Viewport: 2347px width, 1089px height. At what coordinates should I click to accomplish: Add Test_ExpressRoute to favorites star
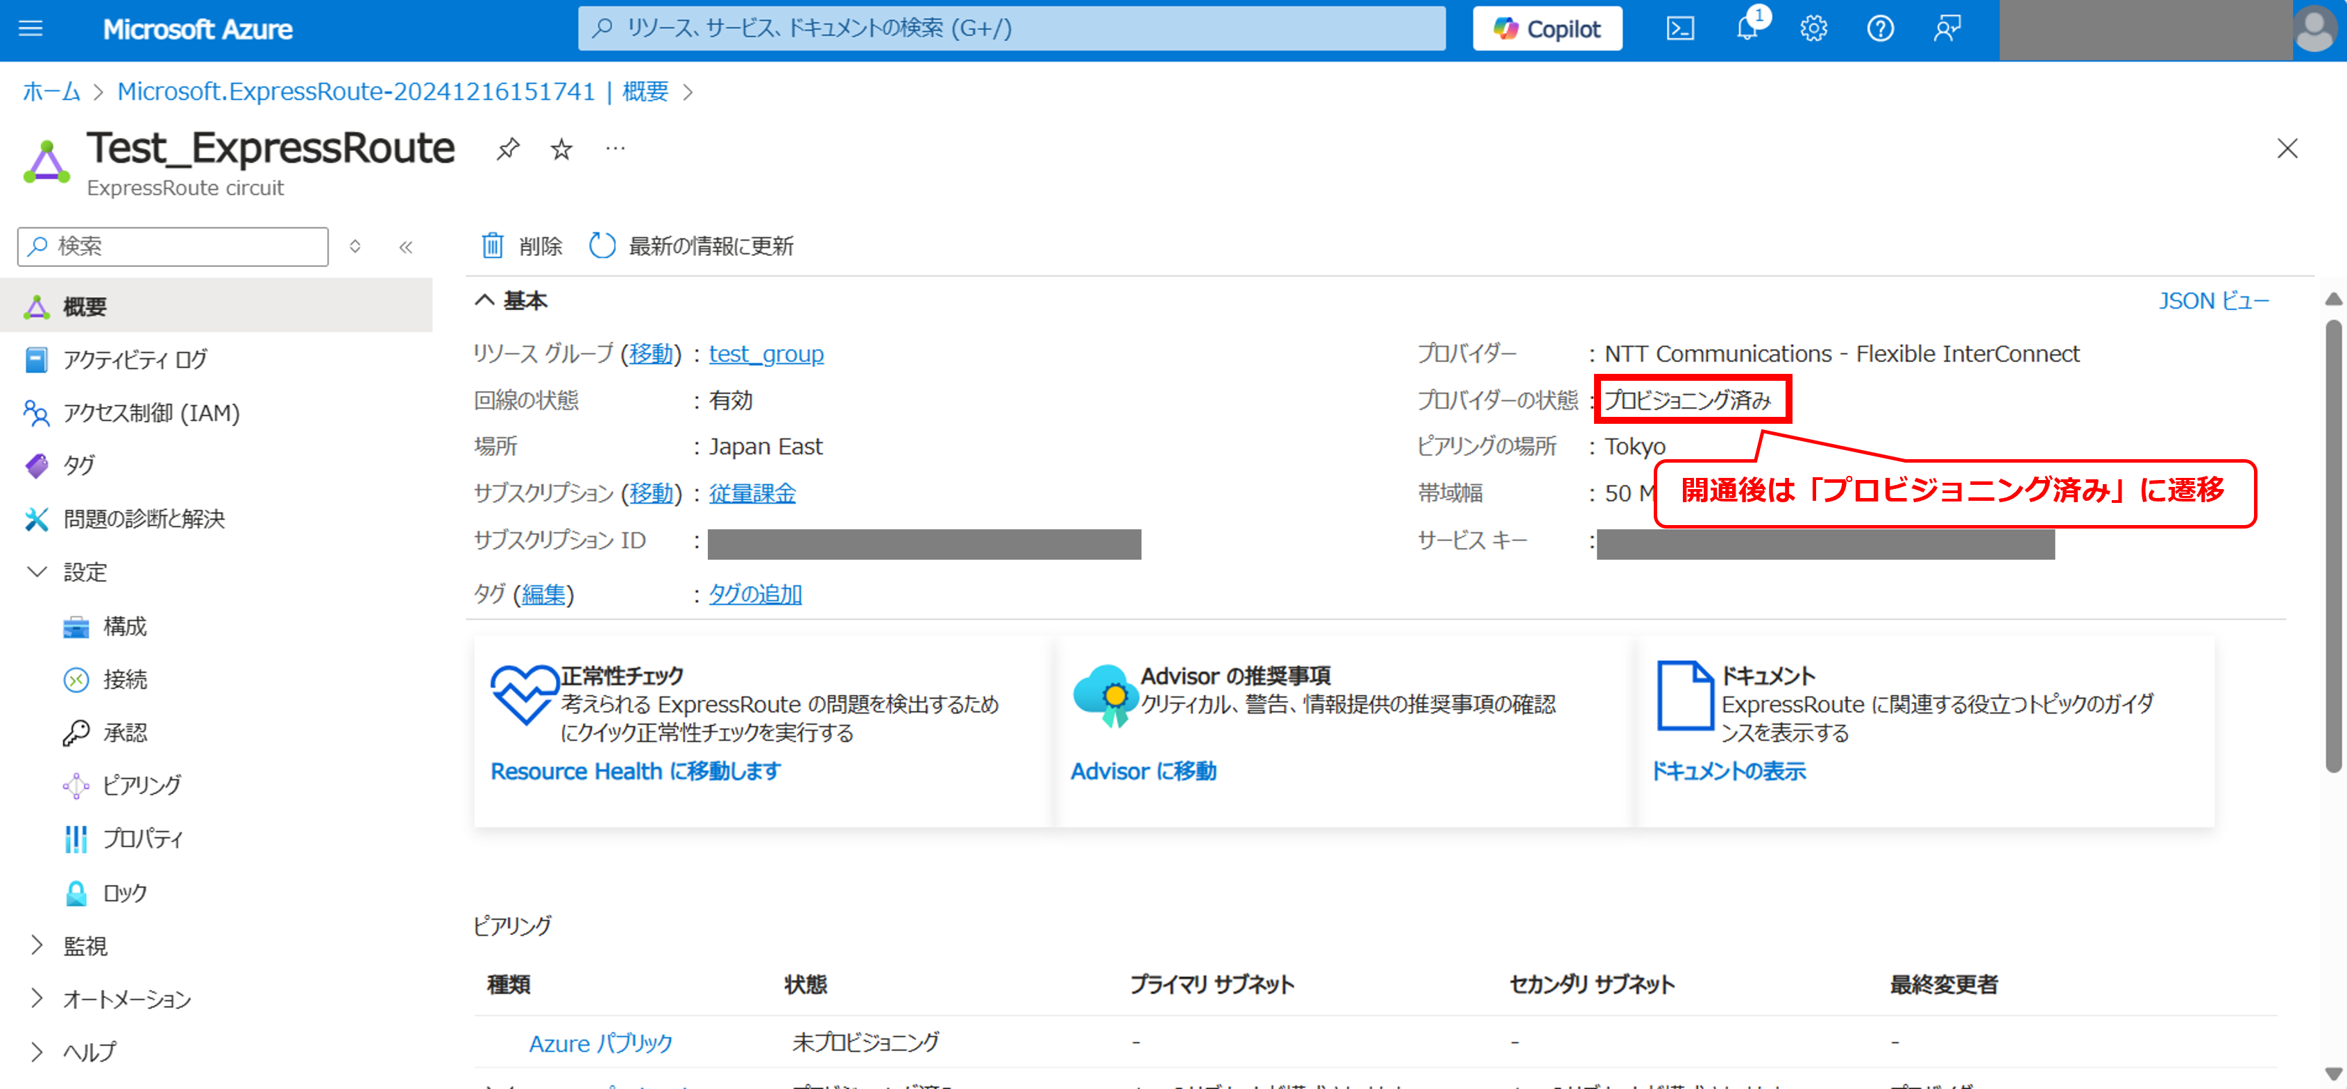click(x=561, y=148)
